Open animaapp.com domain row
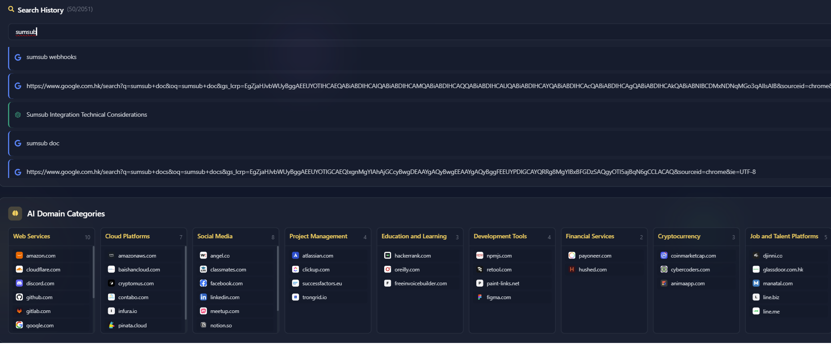This screenshot has height=347, width=831. tap(696, 284)
